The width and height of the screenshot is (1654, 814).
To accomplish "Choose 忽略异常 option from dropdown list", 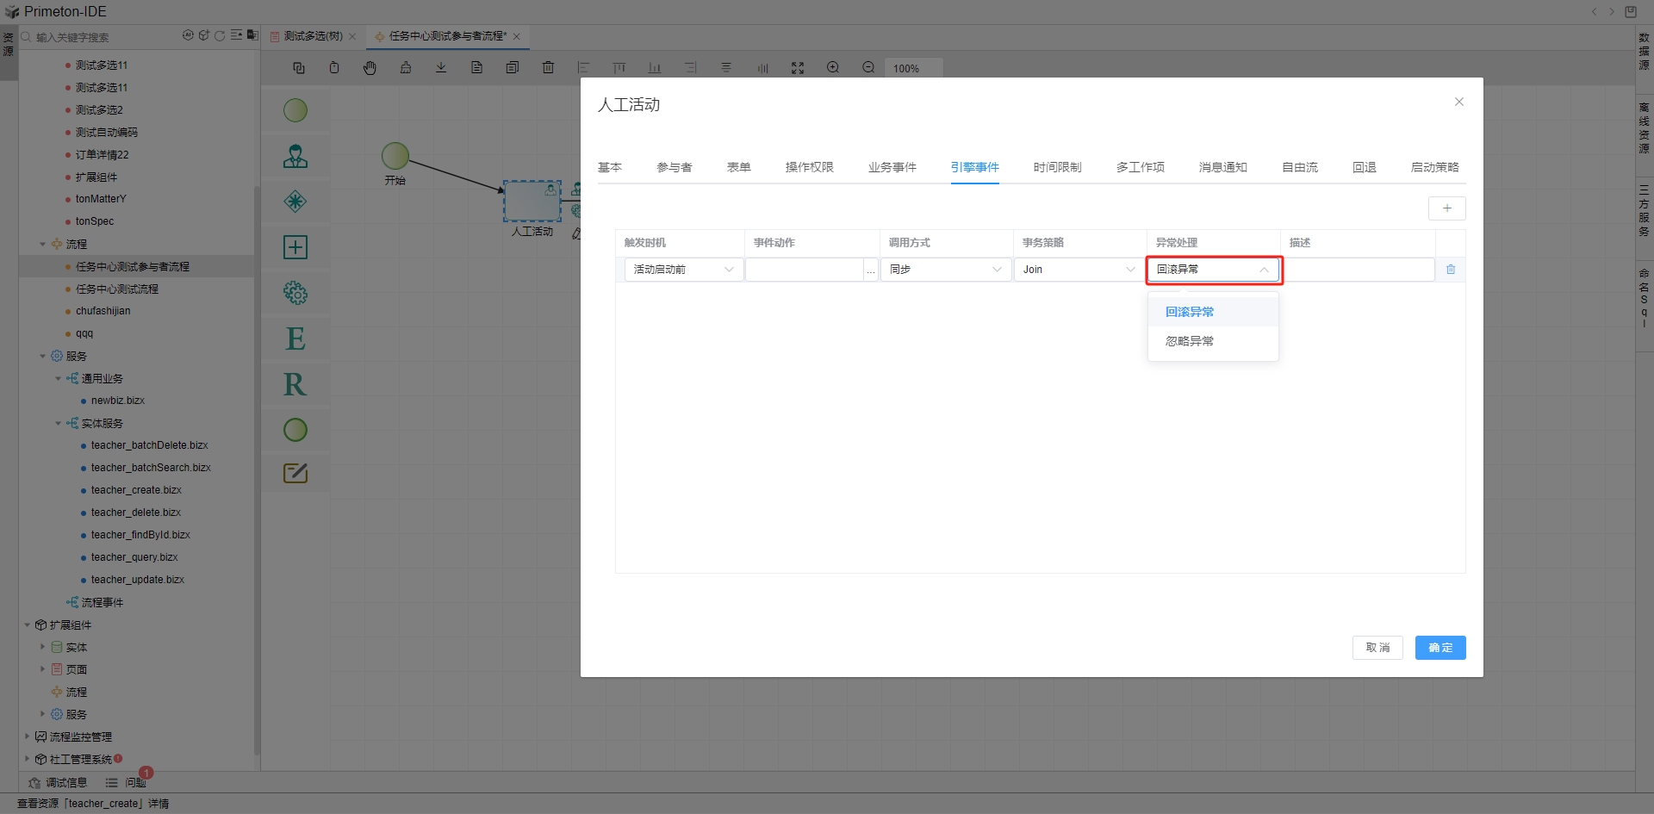I will (1190, 341).
